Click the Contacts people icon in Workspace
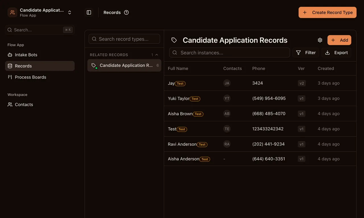The width and height of the screenshot is (364, 218). [10, 104]
